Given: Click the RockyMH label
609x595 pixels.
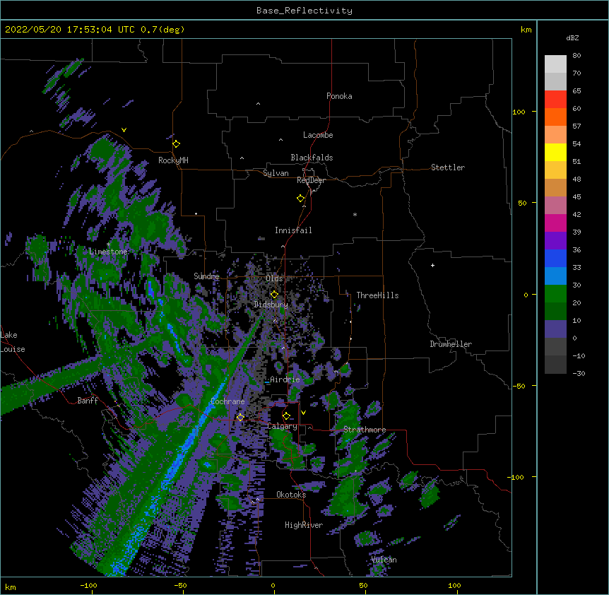Looking at the screenshot, I should 173,160.
